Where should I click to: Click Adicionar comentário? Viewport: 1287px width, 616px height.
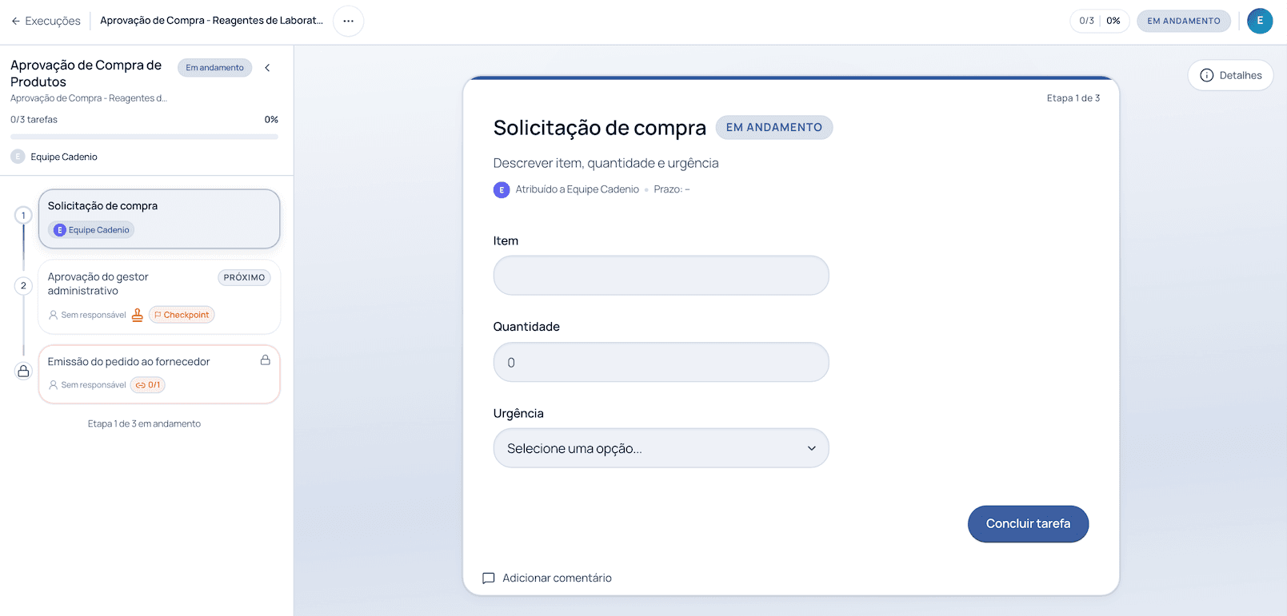(x=547, y=578)
